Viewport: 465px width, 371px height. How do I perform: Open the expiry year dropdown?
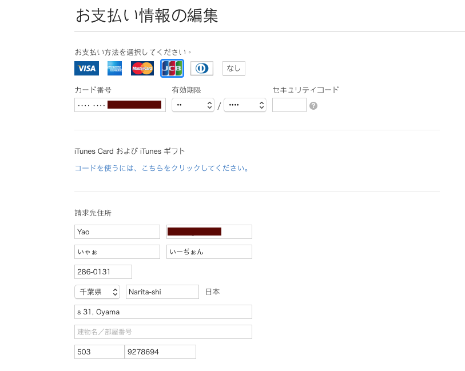point(245,105)
